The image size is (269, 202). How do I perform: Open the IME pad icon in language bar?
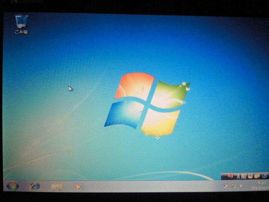pos(251,176)
